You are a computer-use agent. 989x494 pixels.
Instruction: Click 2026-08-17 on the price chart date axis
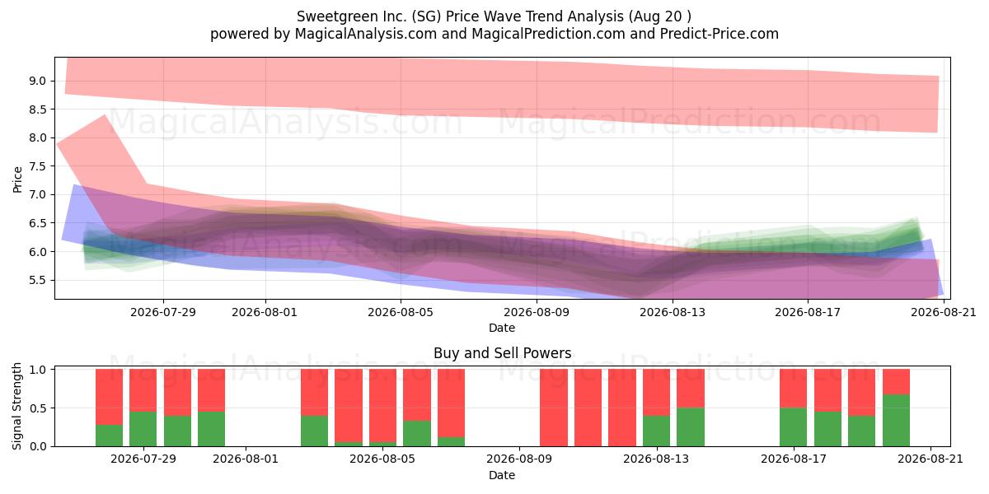click(x=808, y=312)
